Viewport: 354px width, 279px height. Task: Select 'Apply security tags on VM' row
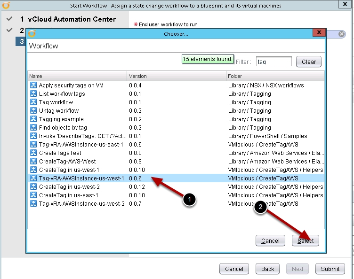pyautogui.click(x=176, y=85)
